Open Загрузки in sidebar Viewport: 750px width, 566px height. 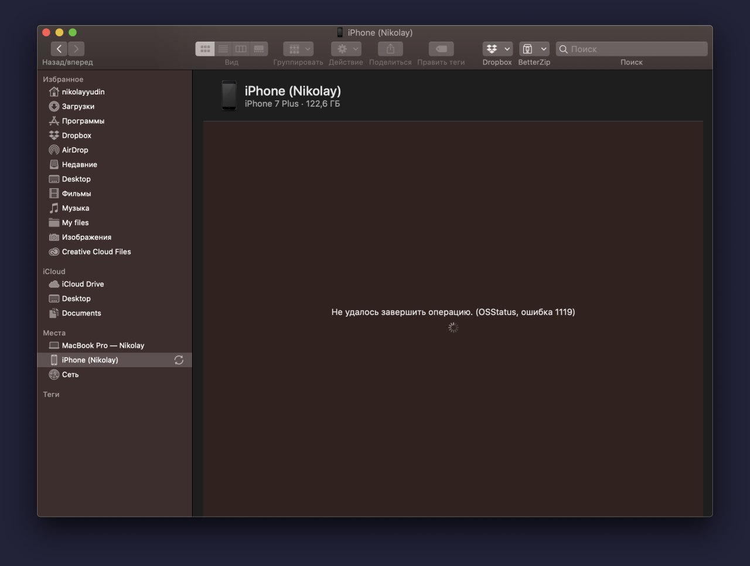point(115,106)
